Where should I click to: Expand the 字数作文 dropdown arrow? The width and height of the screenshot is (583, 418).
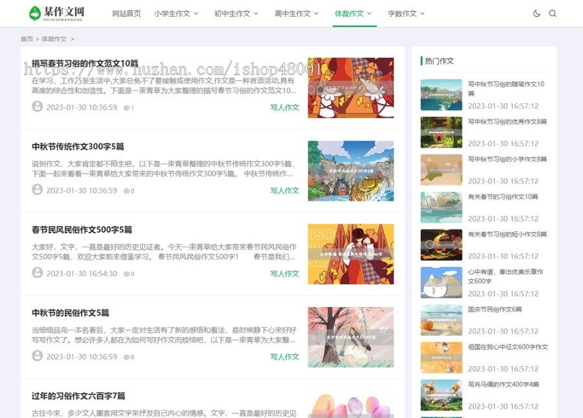pos(422,14)
